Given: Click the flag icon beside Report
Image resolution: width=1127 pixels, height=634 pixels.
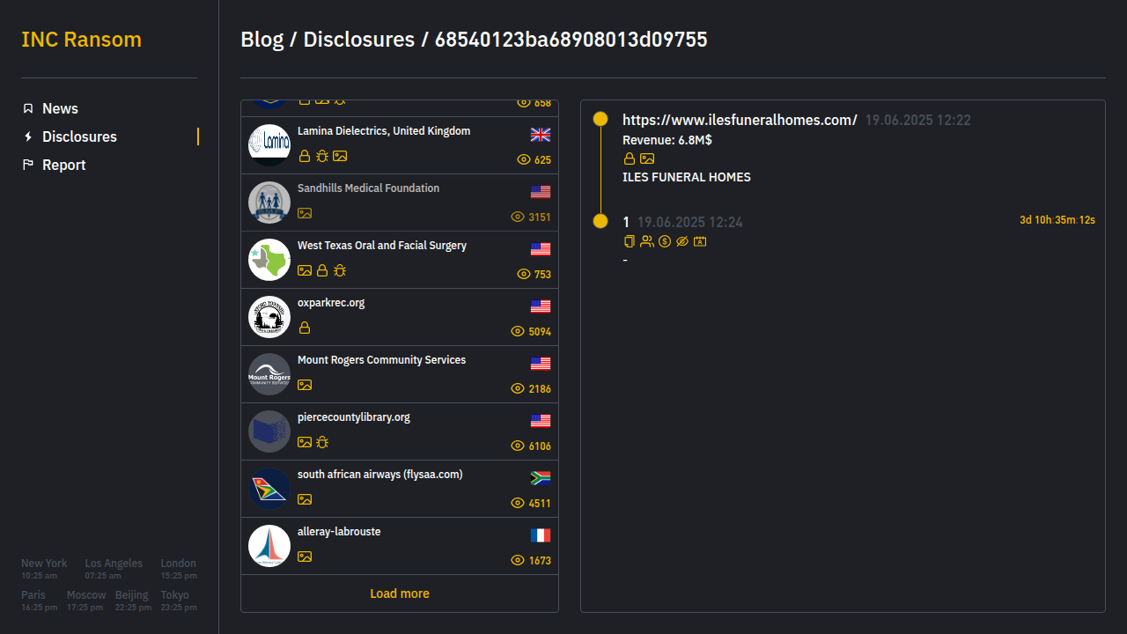Looking at the screenshot, I should (28, 165).
